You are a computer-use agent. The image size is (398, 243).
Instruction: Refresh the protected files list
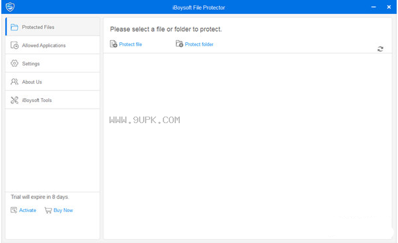(x=380, y=49)
